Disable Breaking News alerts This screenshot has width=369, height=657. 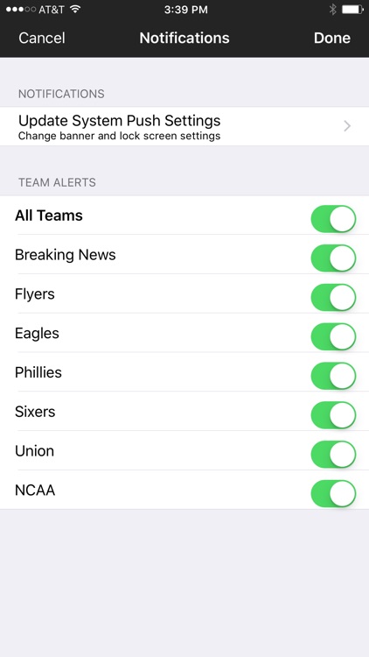[333, 258]
